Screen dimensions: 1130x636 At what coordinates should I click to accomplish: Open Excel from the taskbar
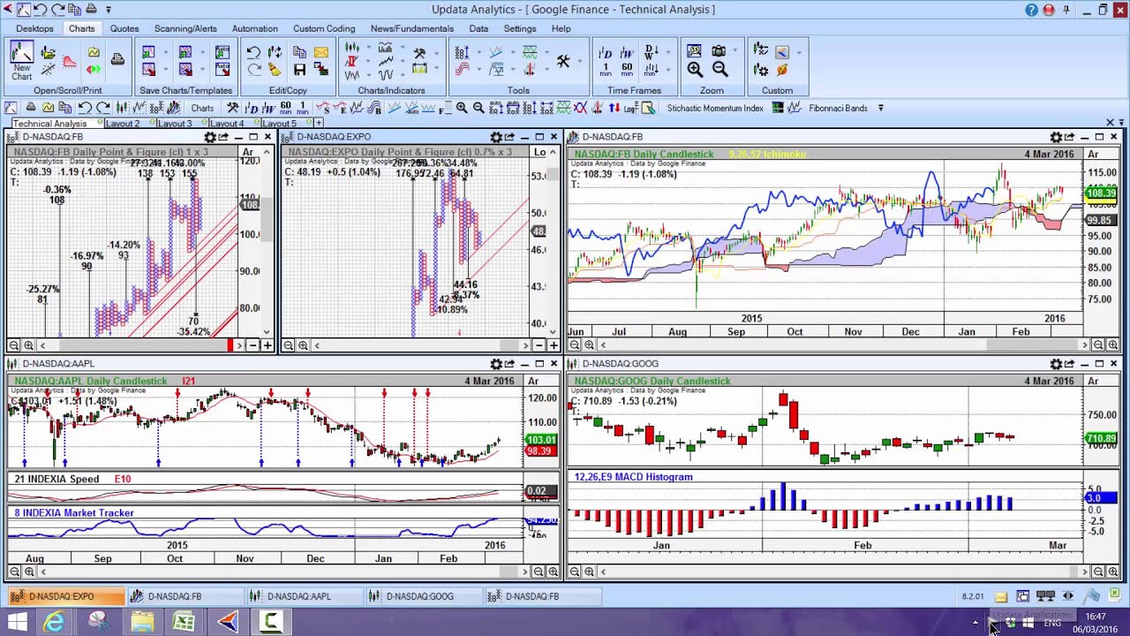click(x=184, y=623)
